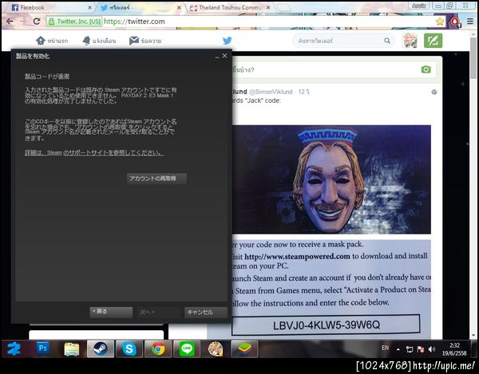The width and height of the screenshot is (479, 374).
Task: Select the code LBVJ0-4KLW5-39W6Q
Action: point(327,325)
